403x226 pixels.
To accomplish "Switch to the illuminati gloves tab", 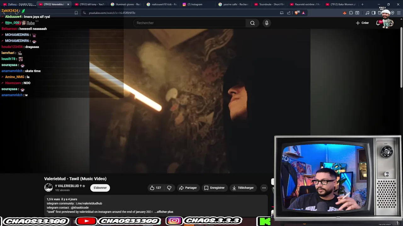I will tap(126, 4).
